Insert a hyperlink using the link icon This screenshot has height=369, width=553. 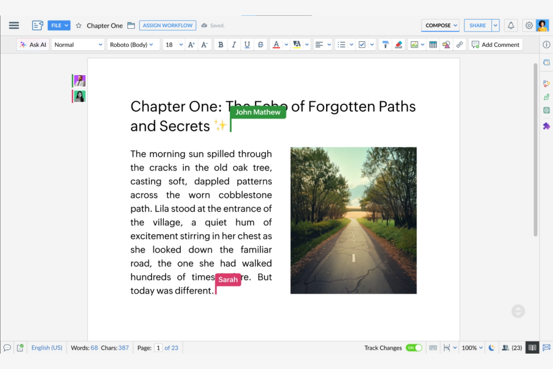[x=460, y=44]
